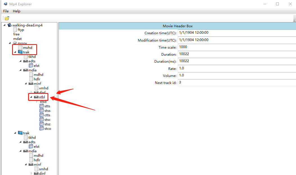Click the walking-dead.mp4 video file icon

click(10, 25)
